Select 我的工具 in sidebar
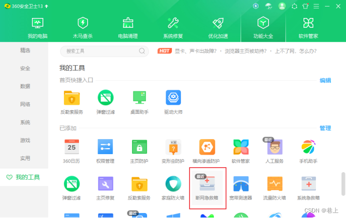Viewport: 346px width, 218px height. pyautogui.click(x=24, y=177)
